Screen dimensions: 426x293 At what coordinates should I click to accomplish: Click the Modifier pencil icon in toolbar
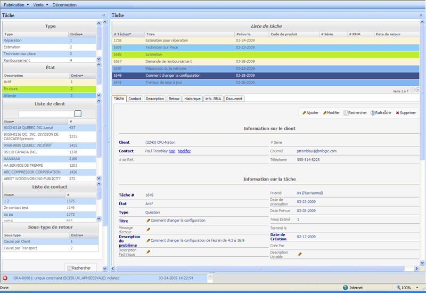[325, 113]
